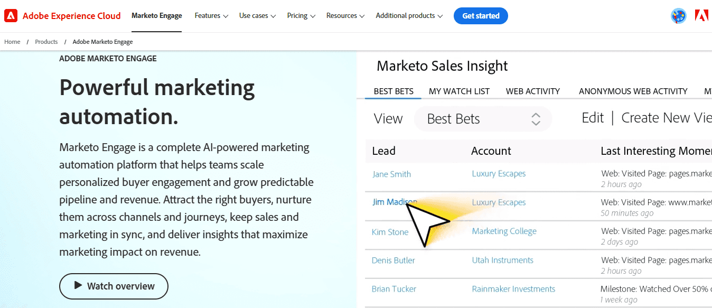This screenshot has width=712, height=308.
Task: Open the Utah Instruments account
Action: point(502,260)
